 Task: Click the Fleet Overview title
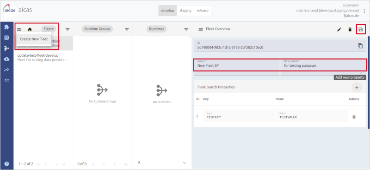(x=218, y=29)
